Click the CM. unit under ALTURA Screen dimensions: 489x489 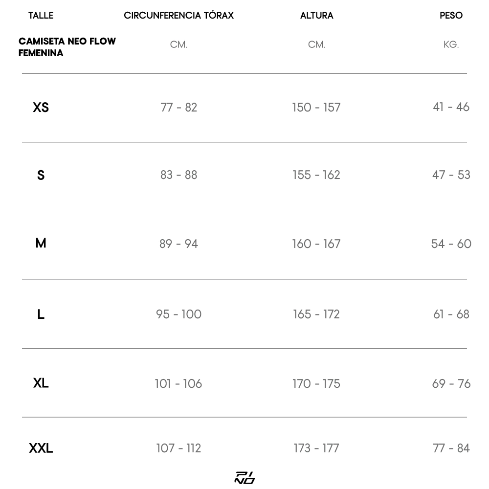[316, 45]
